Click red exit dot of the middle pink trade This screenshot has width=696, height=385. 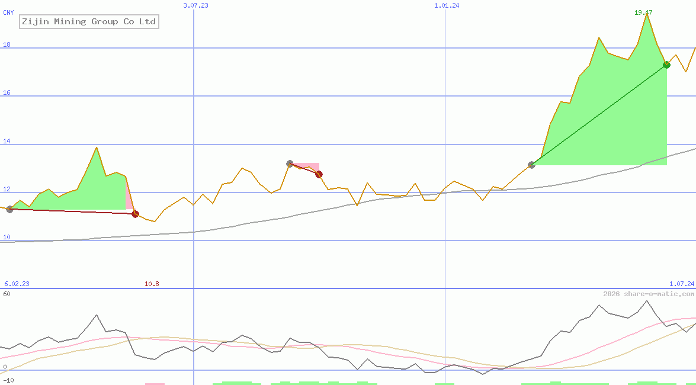(x=319, y=174)
